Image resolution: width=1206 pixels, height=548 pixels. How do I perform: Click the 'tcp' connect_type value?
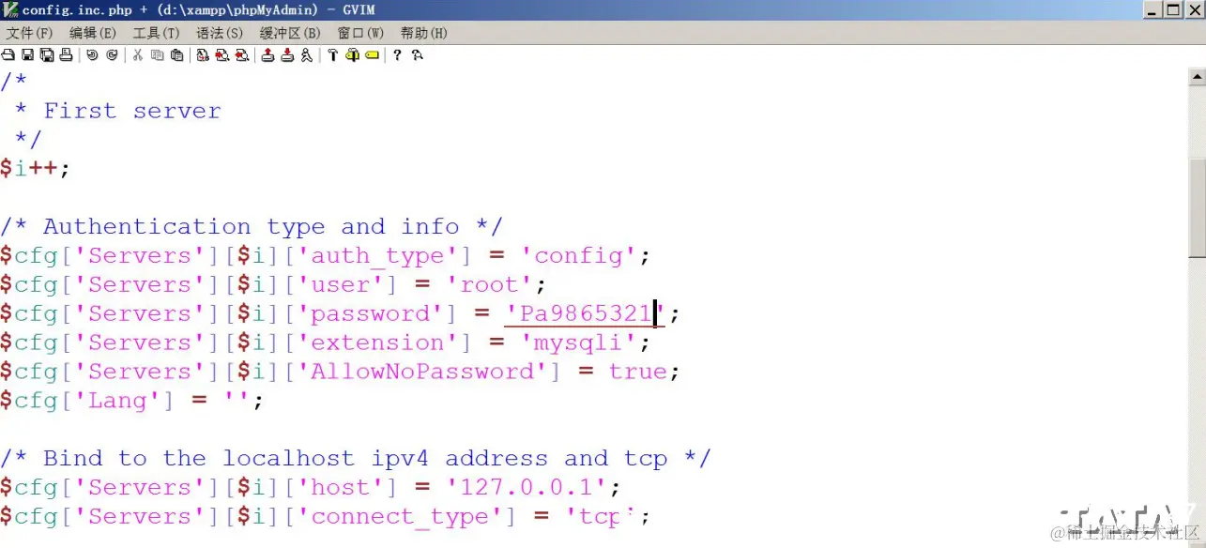pyautogui.click(x=602, y=516)
